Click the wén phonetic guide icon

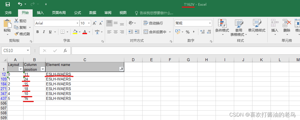[x=97, y=32]
